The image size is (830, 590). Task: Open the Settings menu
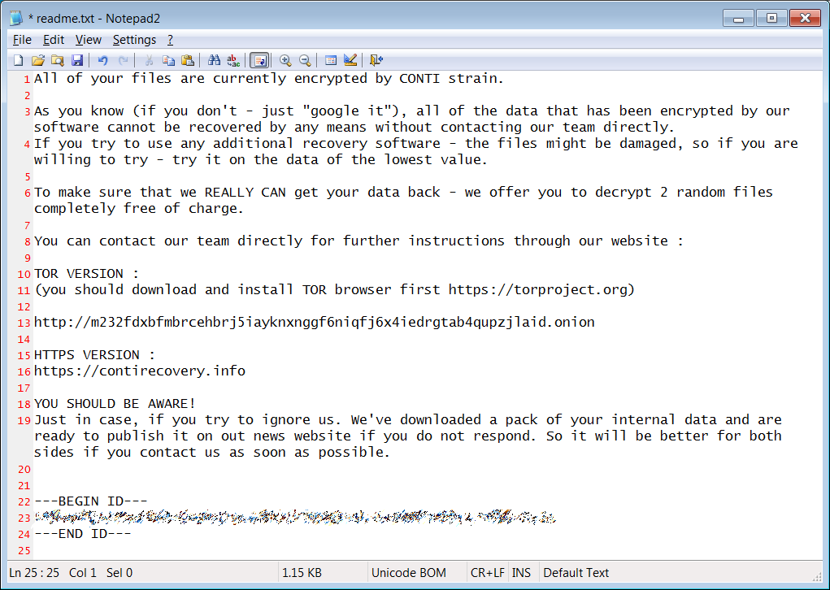[x=134, y=40]
